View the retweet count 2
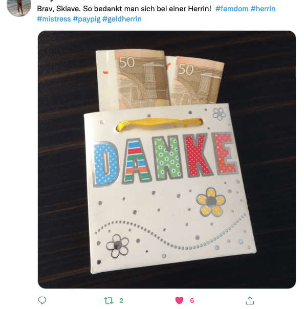Image resolution: width=304 pixels, height=309 pixels. [x=121, y=300]
